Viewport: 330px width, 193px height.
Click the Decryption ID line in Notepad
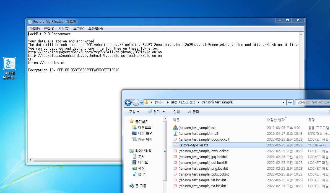coord(74,70)
